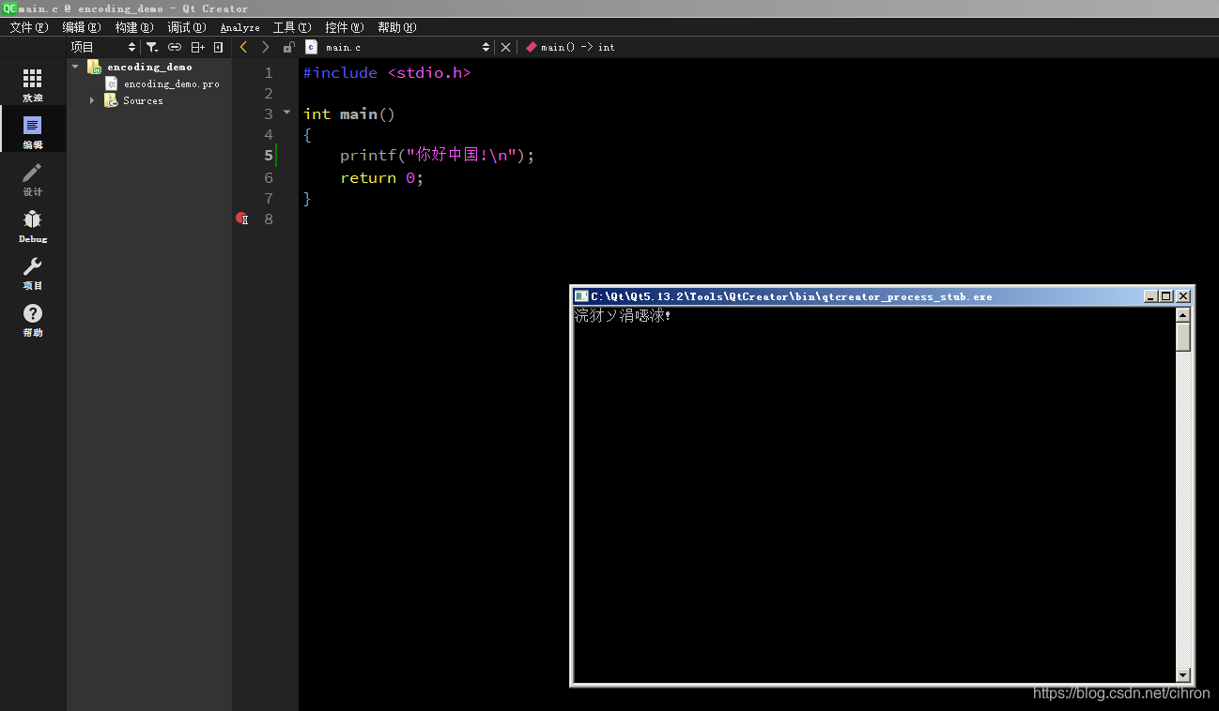This screenshot has height=711, width=1219.
Task: Click the synchronize with editor link icon
Action: click(175, 47)
